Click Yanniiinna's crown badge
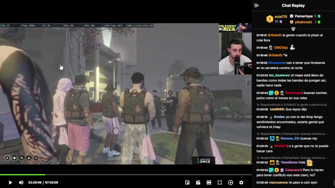 click(272, 162)
